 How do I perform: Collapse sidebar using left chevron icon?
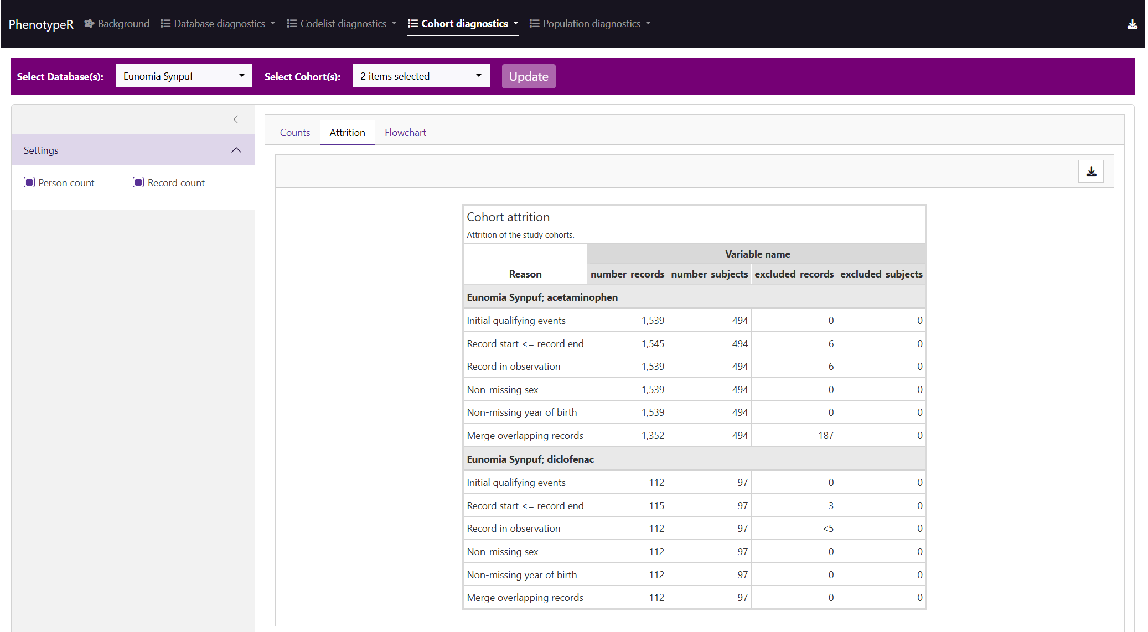[x=236, y=119]
